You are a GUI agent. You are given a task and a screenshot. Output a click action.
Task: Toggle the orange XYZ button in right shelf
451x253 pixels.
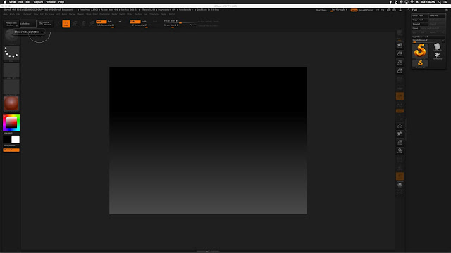pos(400,111)
